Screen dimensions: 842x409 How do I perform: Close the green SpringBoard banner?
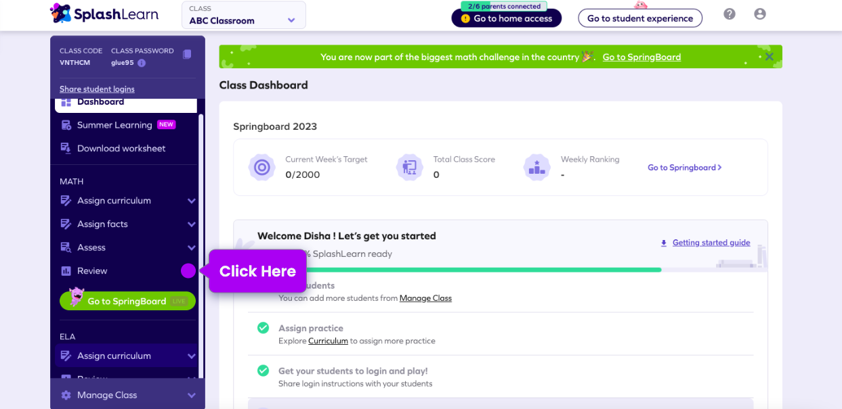click(769, 57)
